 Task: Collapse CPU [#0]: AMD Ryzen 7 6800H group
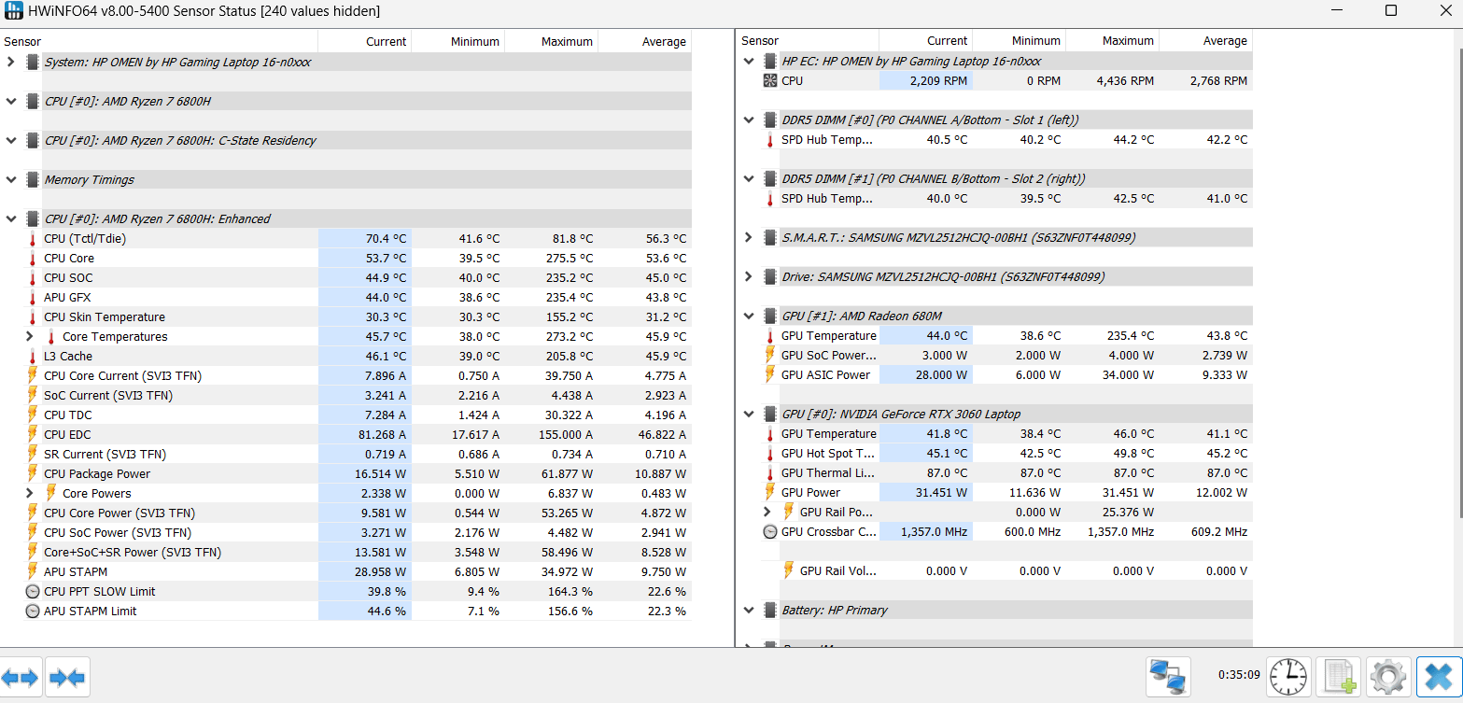[x=11, y=101]
